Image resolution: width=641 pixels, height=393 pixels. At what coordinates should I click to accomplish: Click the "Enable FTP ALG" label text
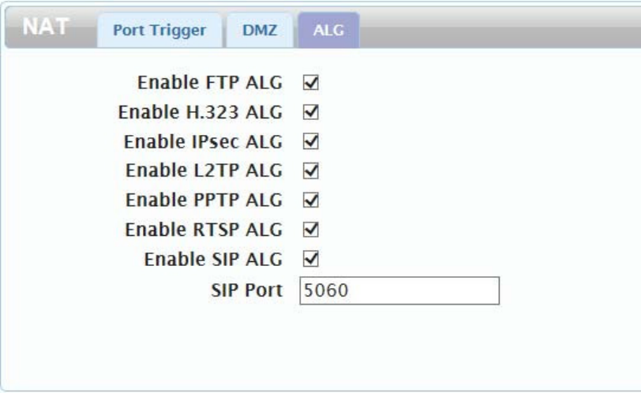210,83
